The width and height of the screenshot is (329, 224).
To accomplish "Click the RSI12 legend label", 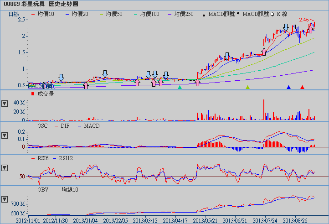I will (x=64, y=158).
